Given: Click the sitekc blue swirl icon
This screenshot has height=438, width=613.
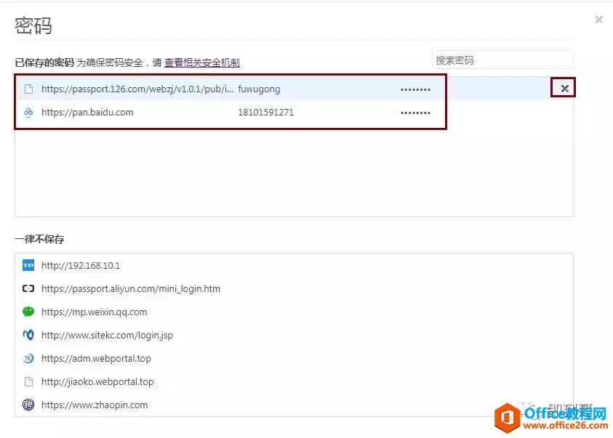Looking at the screenshot, I should pos(28,335).
